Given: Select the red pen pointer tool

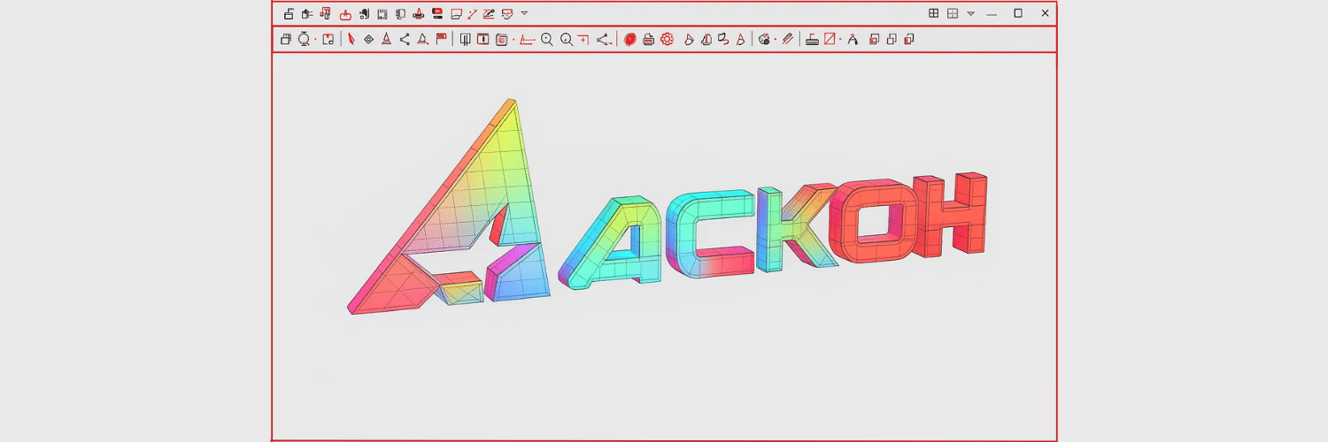Looking at the screenshot, I should (351, 39).
